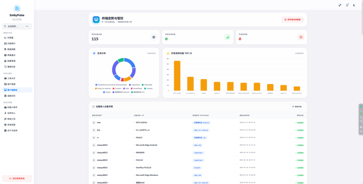Click the EmbyPulse logo icon
Image resolution: width=363 pixels, height=184 pixels.
coord(17,8)
